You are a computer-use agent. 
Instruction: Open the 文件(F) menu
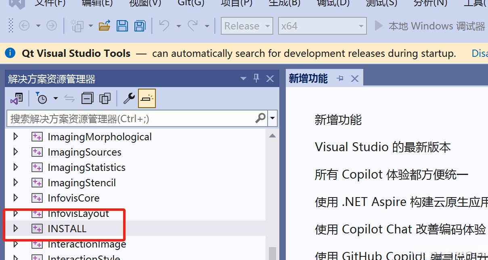pos(50,3)
